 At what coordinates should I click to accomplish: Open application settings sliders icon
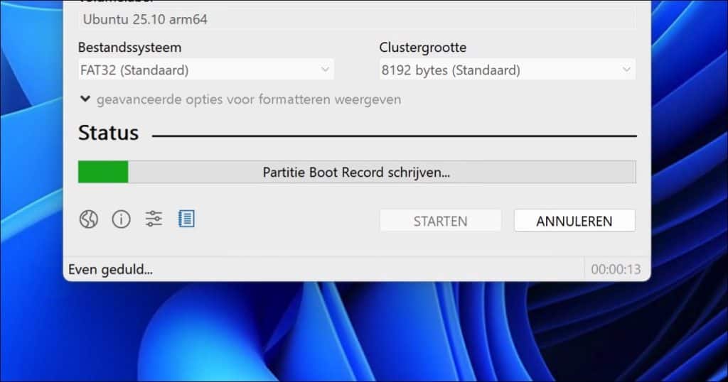coord(154,219)
